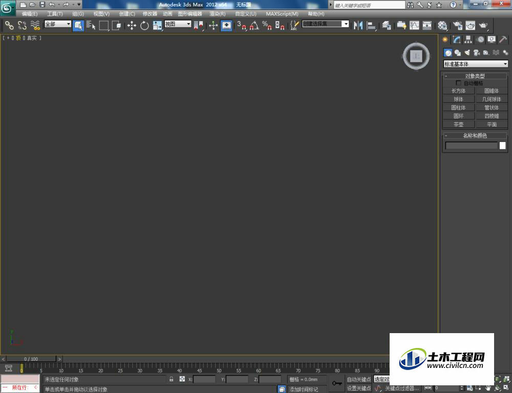Toggle the Angle Snap button
Screen dimensions: 512x393
(x=254, y=25)
